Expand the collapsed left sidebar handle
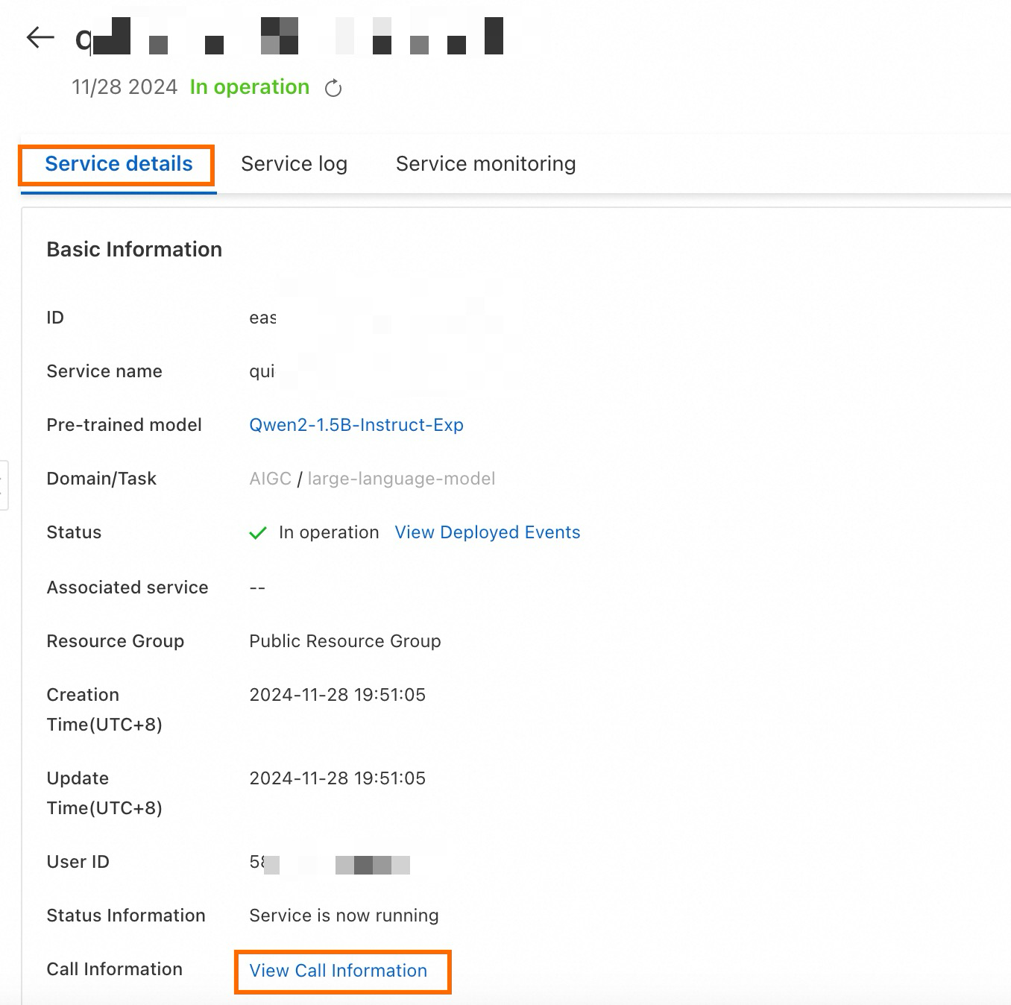This screenshot has width=1011, height=1005. pyautogui.click(x=4, y=485)
